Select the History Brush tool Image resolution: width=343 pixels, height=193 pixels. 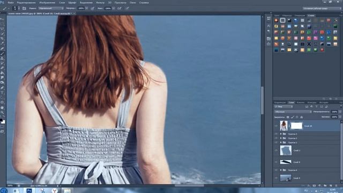coord(2,63)
